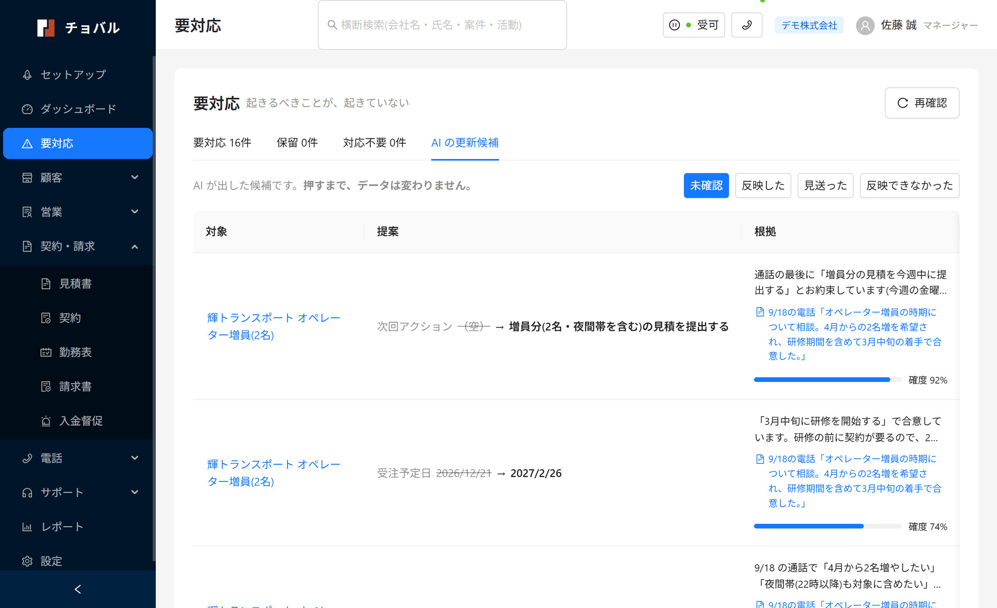Click the user avatar icon

tap(865, 25)
